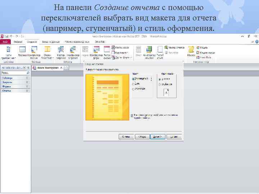Create a Пустой отчет
The width and height of the screenshot is (259, 194).
[160, 52]
